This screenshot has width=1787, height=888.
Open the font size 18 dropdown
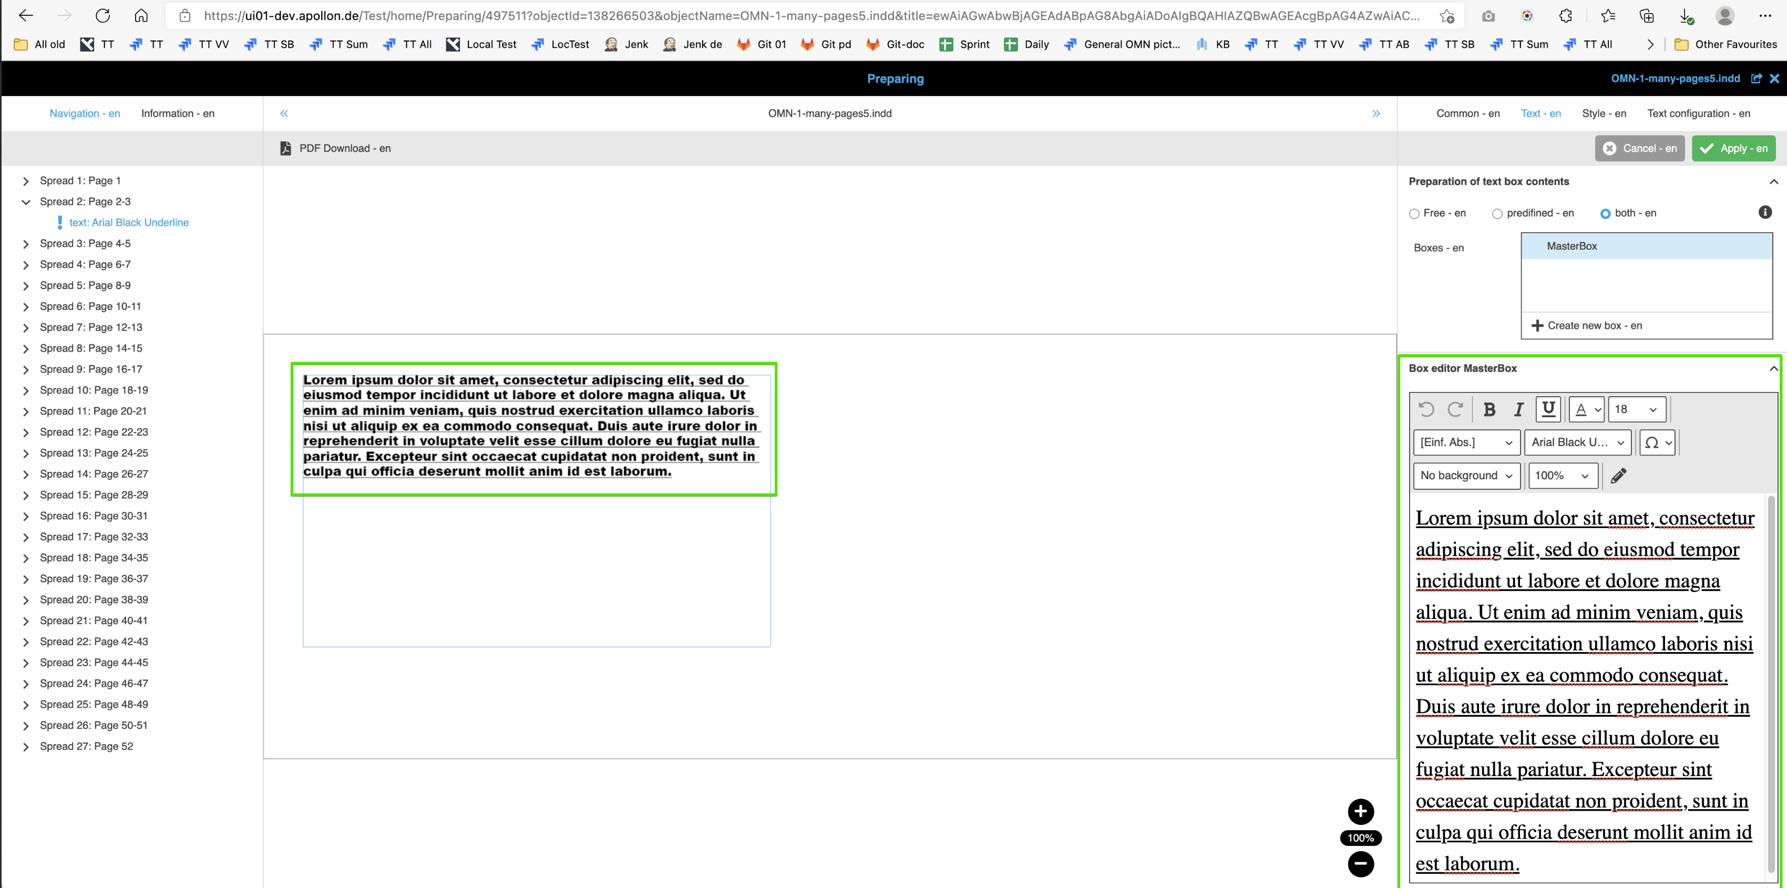click(x=1637, y=409)
